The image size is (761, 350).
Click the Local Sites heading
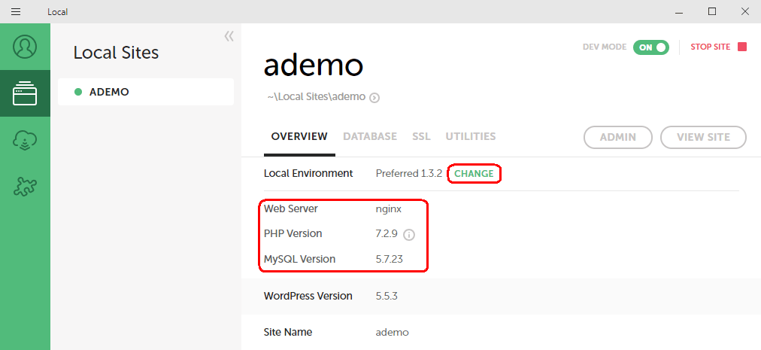[116, 53]
